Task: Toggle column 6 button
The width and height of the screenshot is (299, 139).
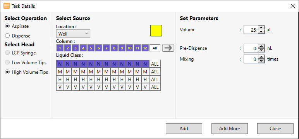Action: pyautogui.click(x=99, y=48)
